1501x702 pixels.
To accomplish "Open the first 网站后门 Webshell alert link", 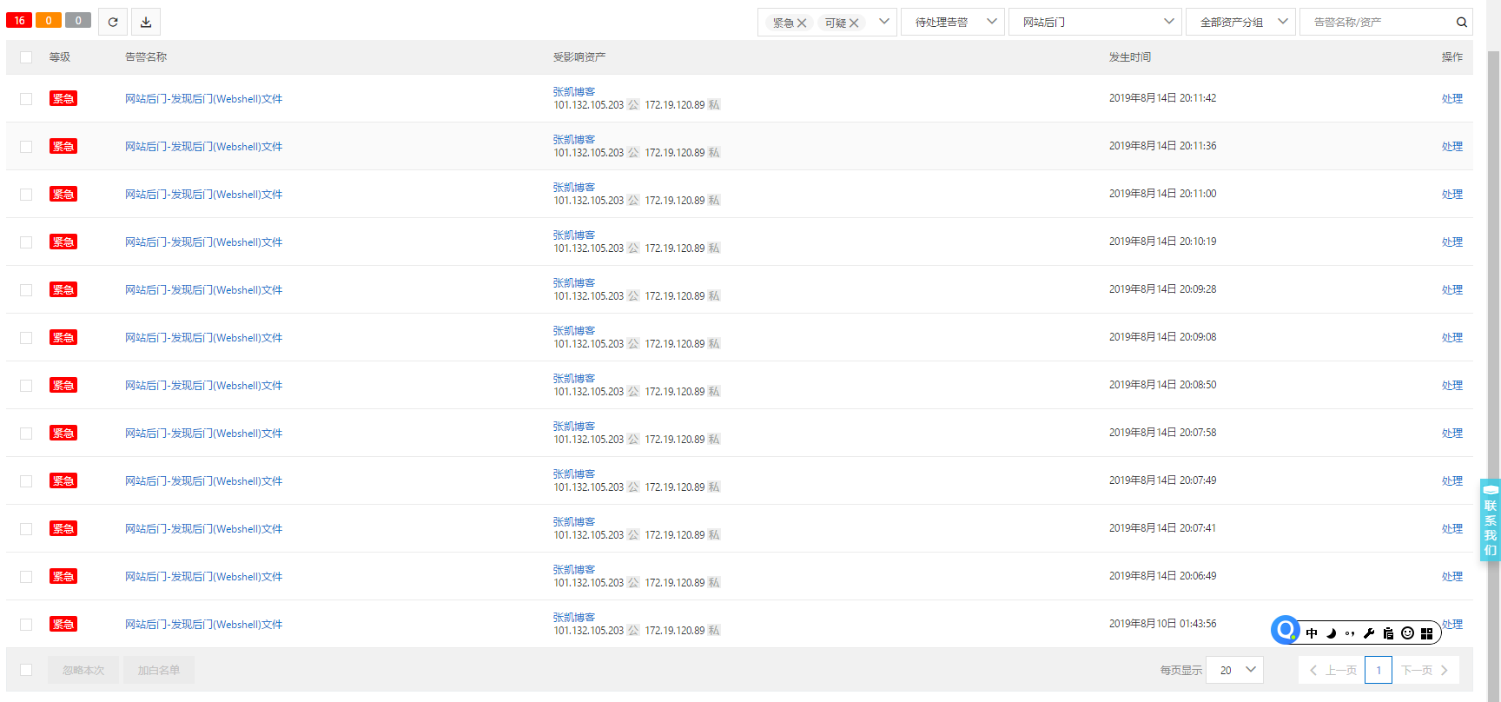I will point(203,99).
